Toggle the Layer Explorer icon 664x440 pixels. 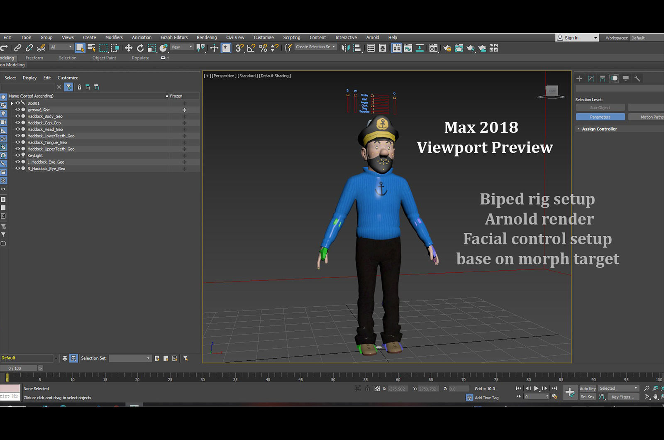pos(383,48)
